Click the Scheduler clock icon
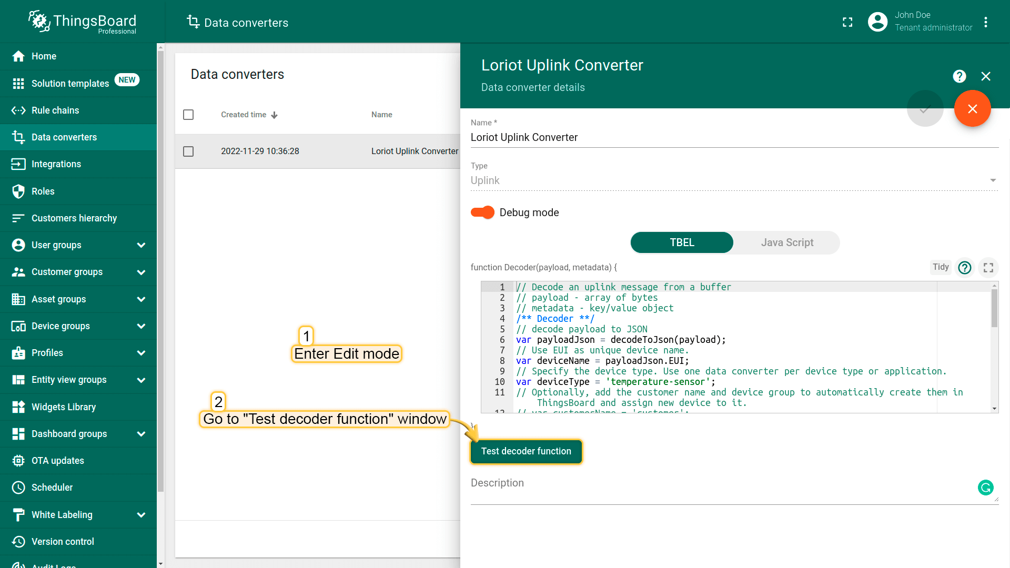 click(18, 488)
